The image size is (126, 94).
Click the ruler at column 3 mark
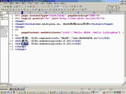pyautogui.click(x=62, y=13)
